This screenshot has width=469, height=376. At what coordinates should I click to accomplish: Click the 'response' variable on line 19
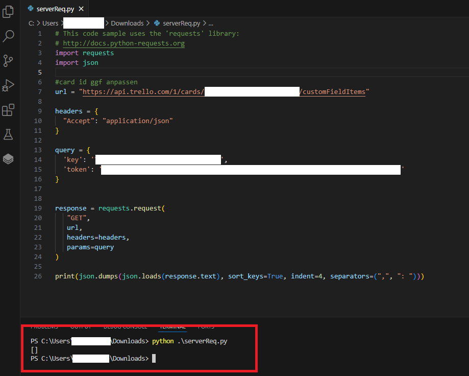point(70,208)
